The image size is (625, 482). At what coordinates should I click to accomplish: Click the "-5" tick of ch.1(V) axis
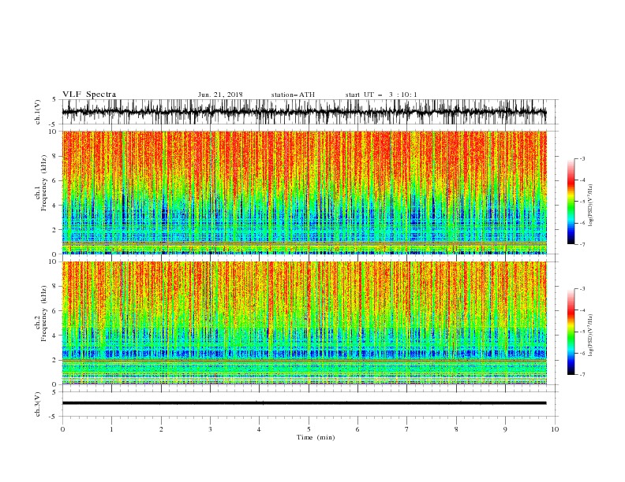pos(53,124)
